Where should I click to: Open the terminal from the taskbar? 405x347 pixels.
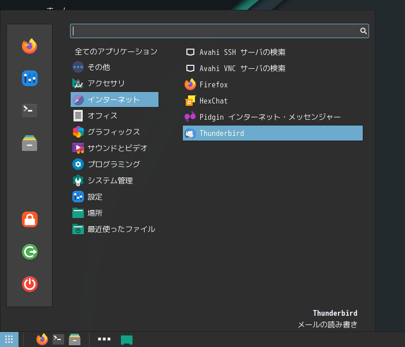58,339
